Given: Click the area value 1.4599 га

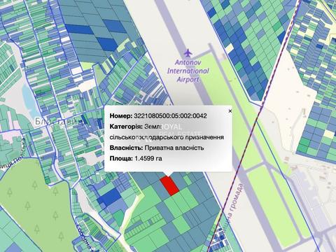Looking at the screenshot, I should point(148,158).
